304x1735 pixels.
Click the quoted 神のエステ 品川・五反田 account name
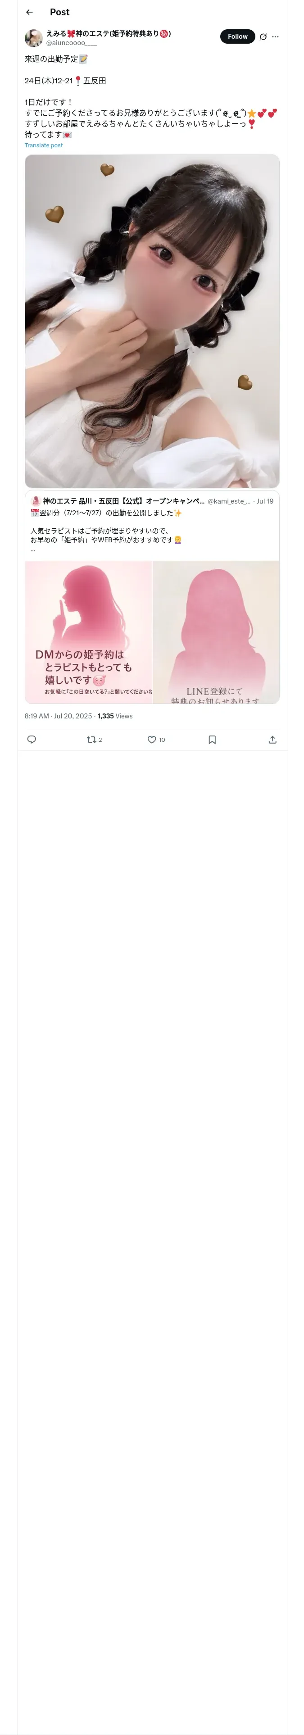[x=123, y=501]
